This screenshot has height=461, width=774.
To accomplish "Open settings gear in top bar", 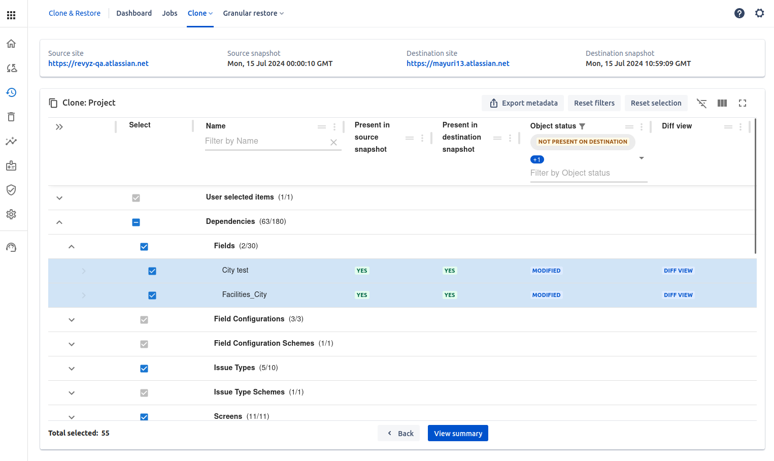I will click(759, 13).
